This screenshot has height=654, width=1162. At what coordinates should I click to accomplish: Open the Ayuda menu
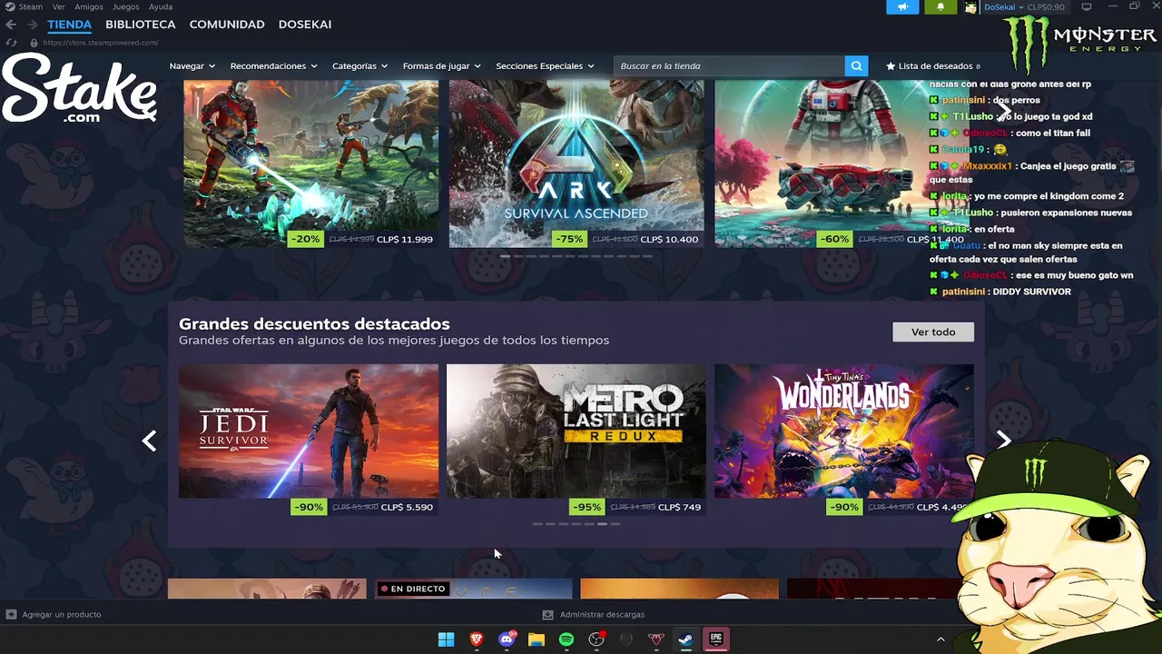(161, 6)
